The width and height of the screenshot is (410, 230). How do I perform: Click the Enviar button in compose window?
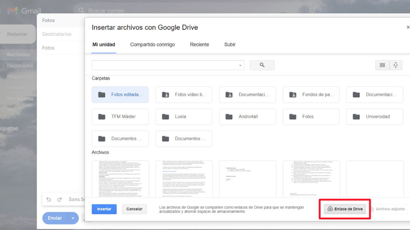click(x=55, y=218)
